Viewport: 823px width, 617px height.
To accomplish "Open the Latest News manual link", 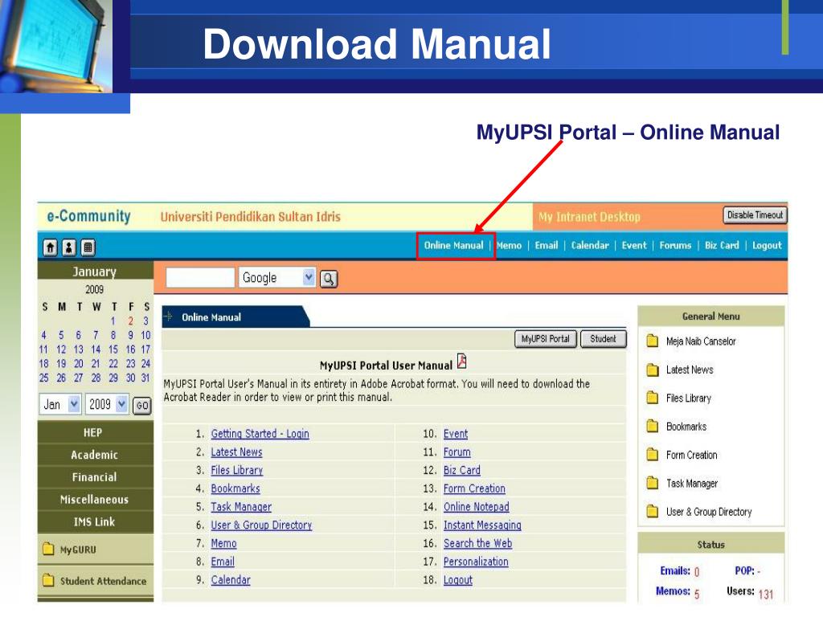I will [x=236, y=452].
